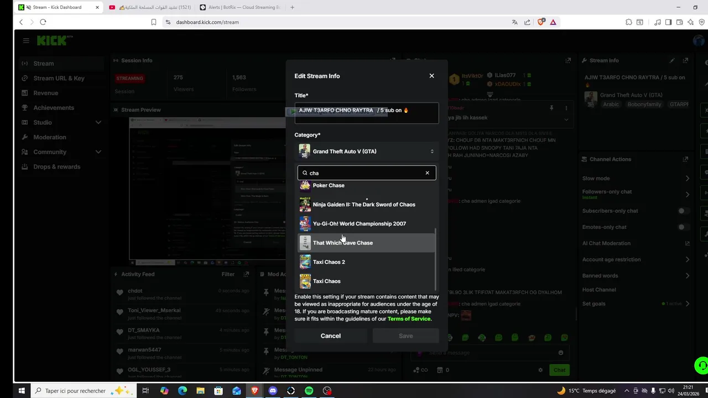Open Discord from the taskbar
The image size is (708, 398).
pyautogui.click(x=273, y=391)
